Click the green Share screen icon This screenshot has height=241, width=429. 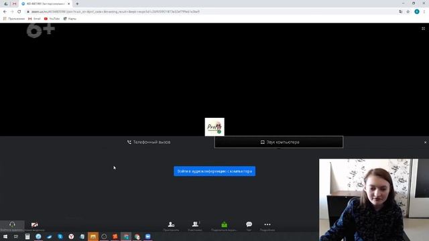point(224,224)
